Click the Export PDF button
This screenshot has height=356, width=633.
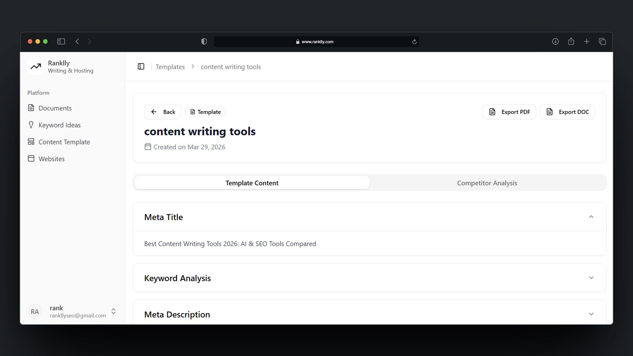pyautogui.click(x=509, y=112)
